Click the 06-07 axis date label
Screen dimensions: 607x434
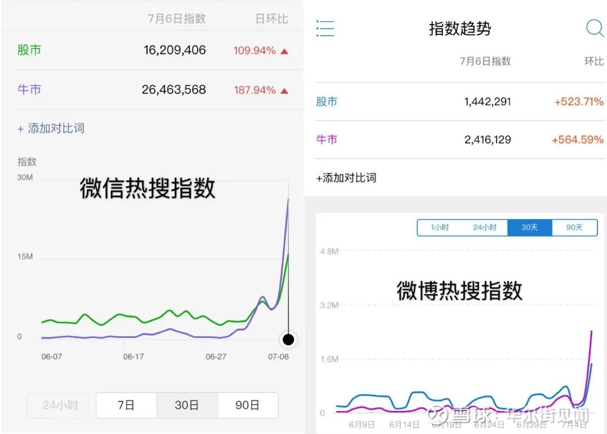[x=52, y=357]
